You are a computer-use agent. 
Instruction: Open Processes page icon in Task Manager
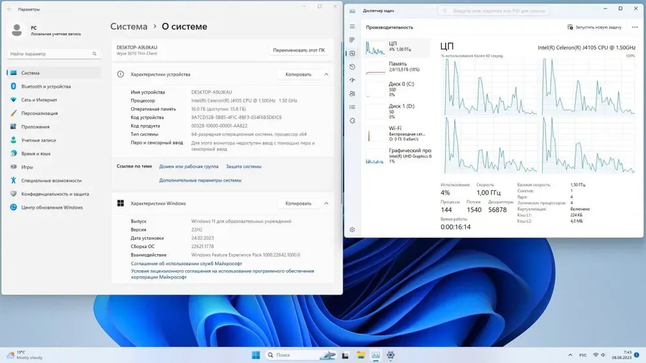coord(352,40)
